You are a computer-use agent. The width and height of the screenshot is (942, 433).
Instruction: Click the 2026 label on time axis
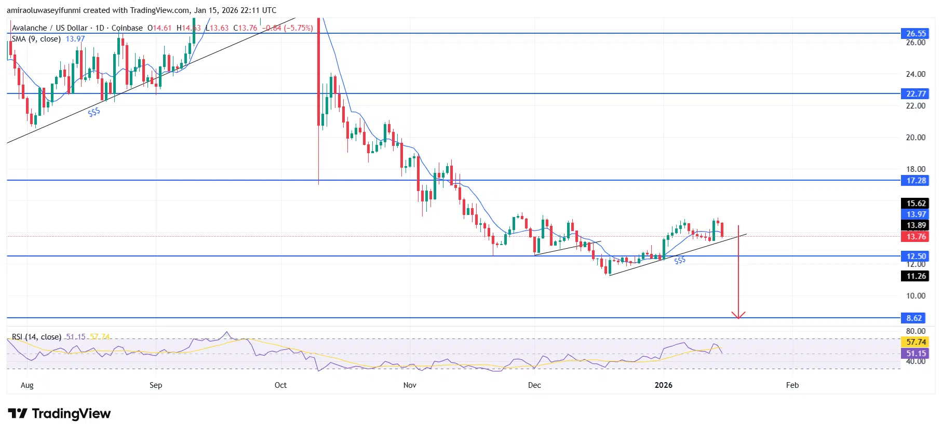point(663,385)
